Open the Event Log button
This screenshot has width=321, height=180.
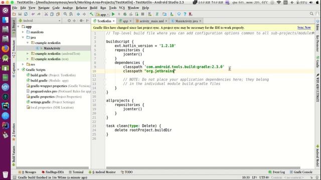[276, 172]
